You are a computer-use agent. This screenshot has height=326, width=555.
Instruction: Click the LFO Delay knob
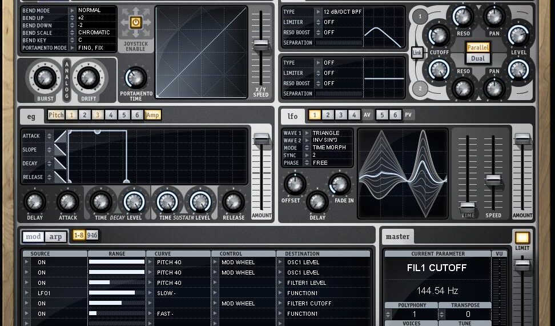point(317,202)
